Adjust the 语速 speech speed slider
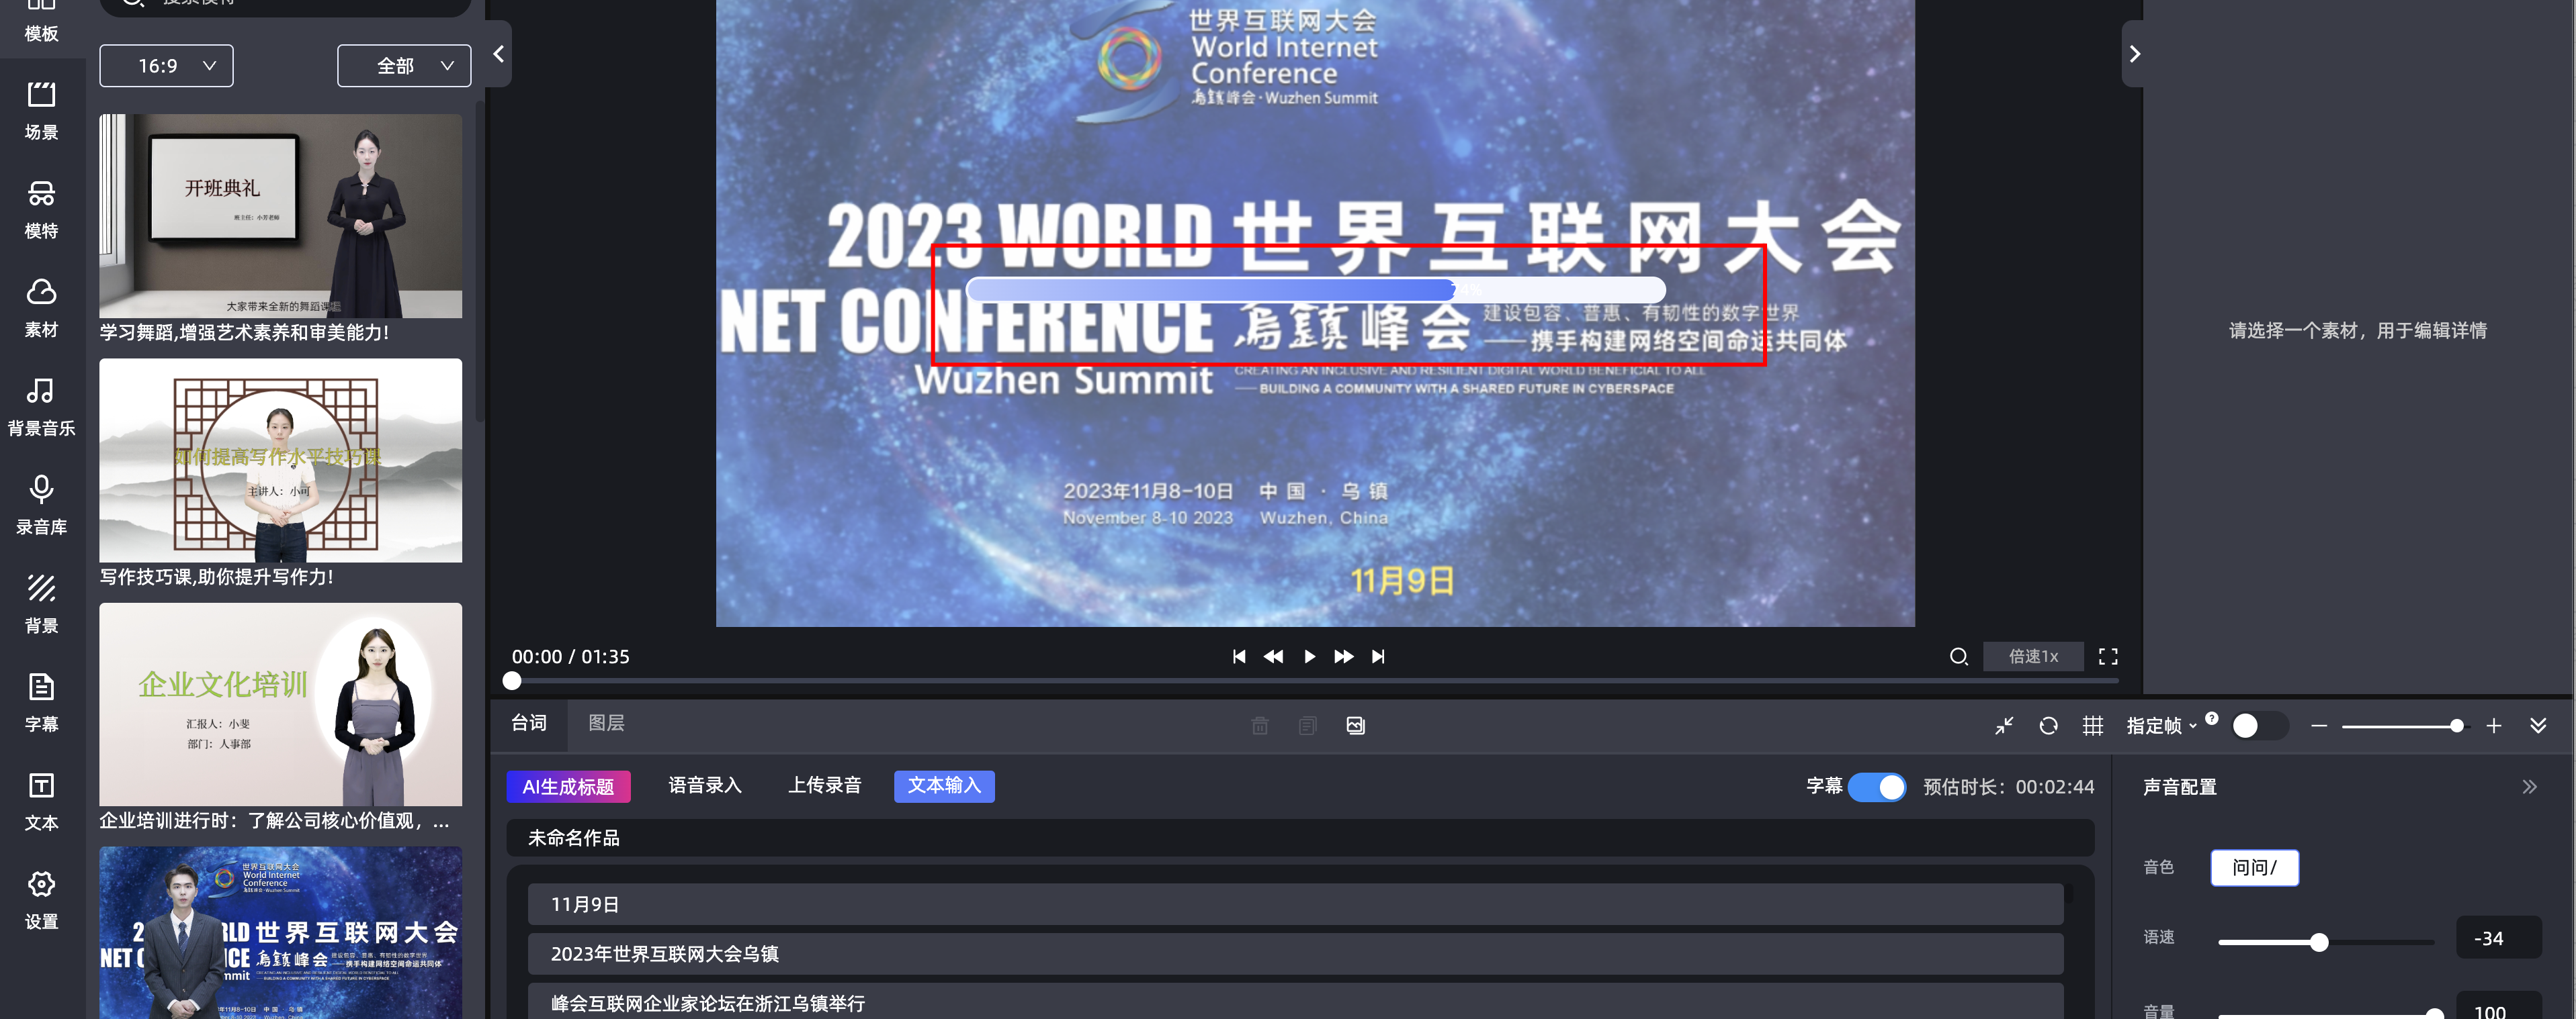Image resolution: width=2576 pixels, height=1019 pixels. (2319, 942)
